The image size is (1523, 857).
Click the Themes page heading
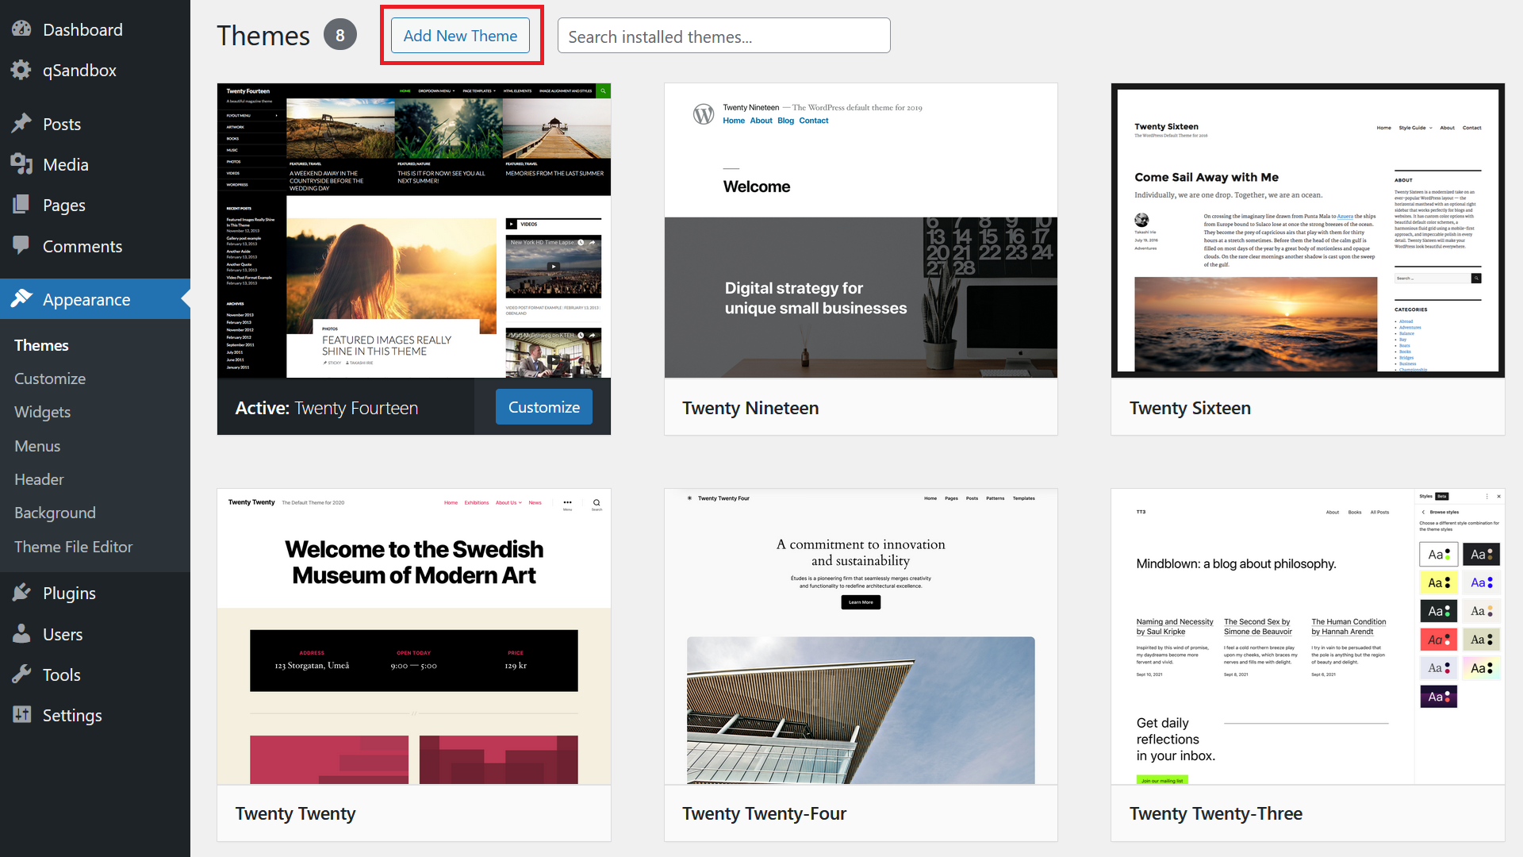click(263, 36)
